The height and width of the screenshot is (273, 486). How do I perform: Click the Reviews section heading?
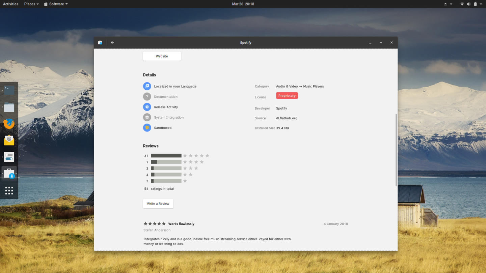point(151,146)
